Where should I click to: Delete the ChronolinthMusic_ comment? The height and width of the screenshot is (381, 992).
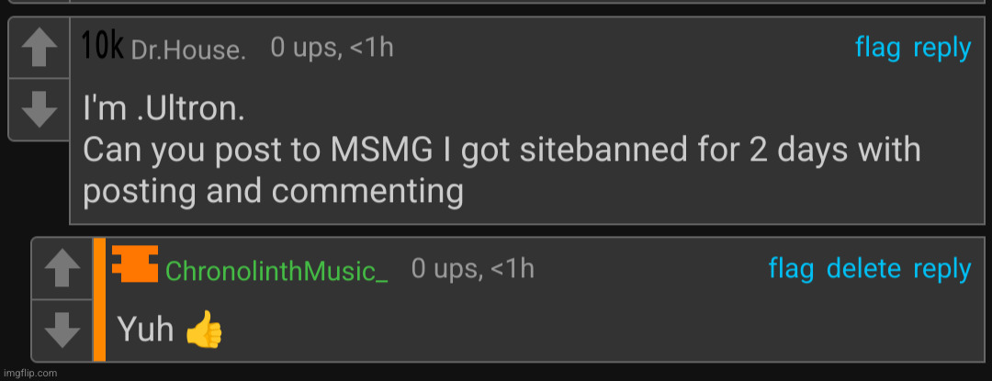click(x=862, y=268)
